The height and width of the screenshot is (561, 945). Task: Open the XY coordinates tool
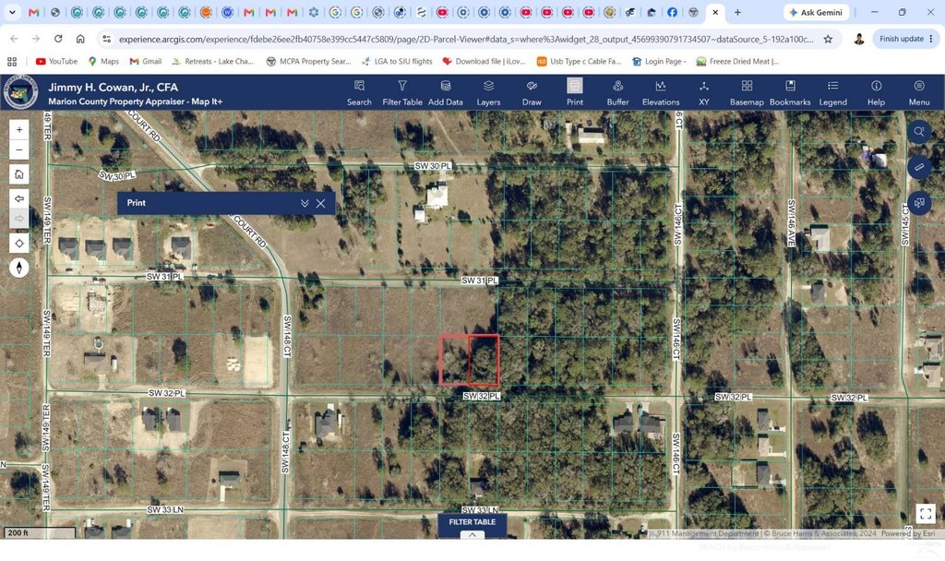[x=703, y=93]
